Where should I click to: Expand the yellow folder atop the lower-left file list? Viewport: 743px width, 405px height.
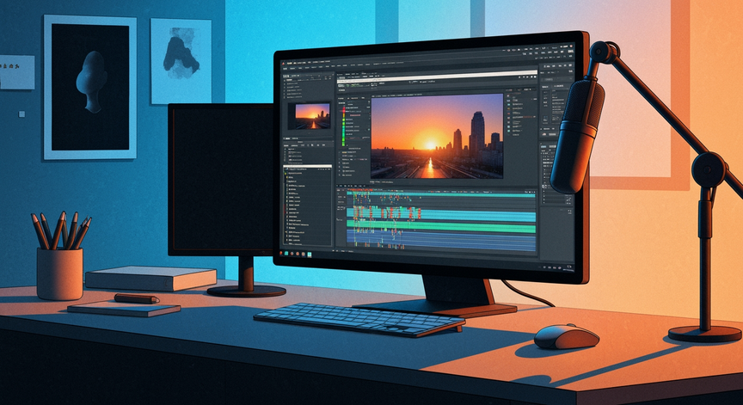click(x=286, y=174)
